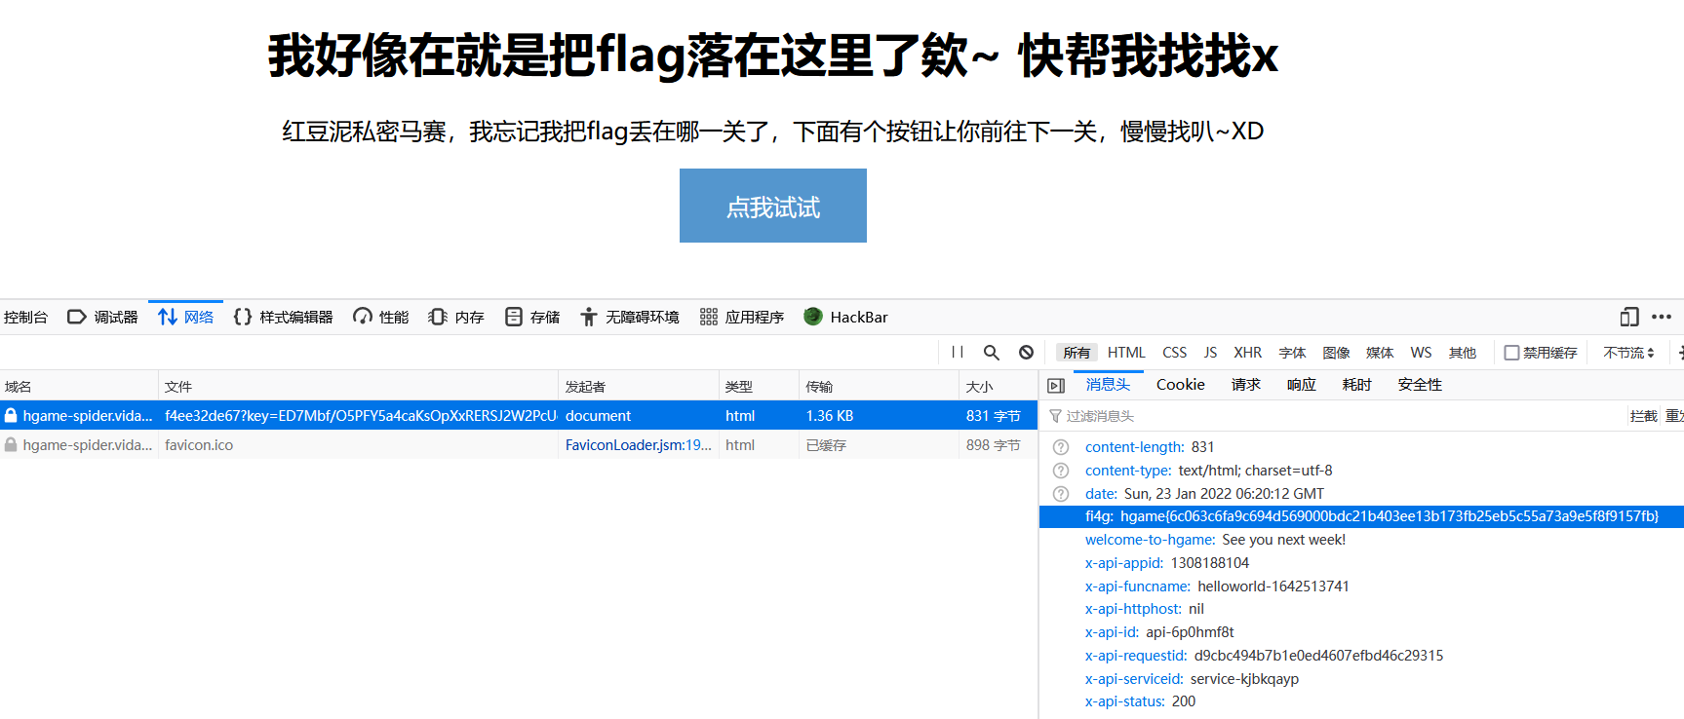Screen dimensions: 1684x719
Task: Switch to the 响应 tab
Action: coord(1301,385)
